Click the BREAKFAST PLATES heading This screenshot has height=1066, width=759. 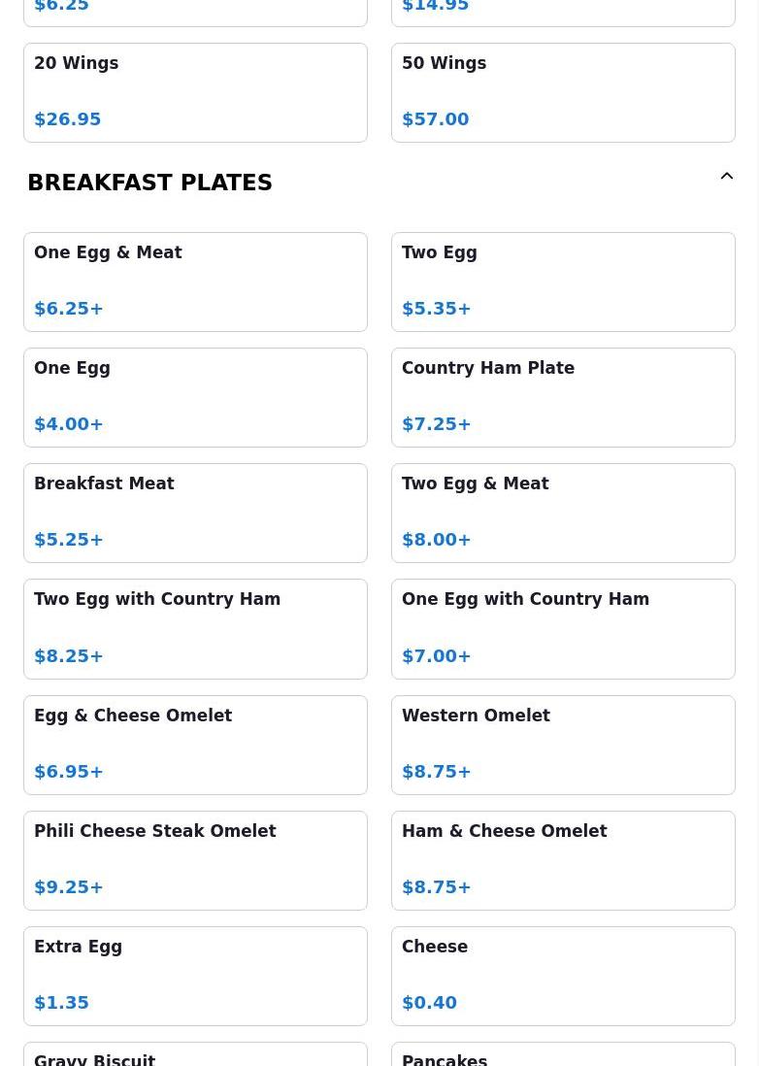point(150,183)
